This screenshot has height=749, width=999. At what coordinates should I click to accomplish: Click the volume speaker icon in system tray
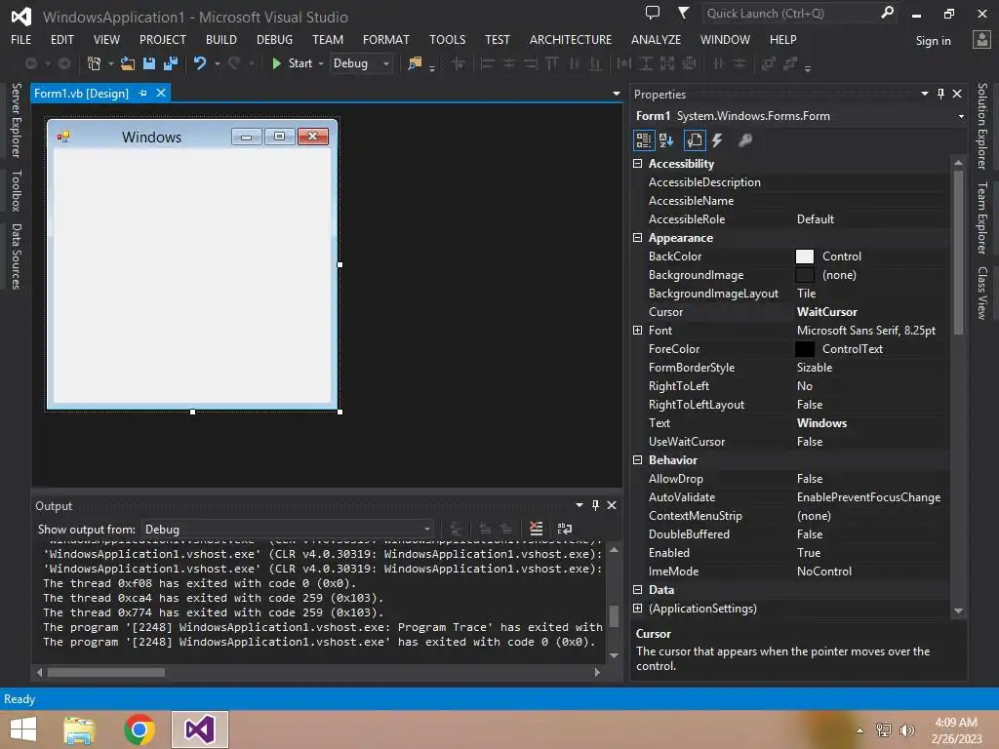click(x=906, y=730)
